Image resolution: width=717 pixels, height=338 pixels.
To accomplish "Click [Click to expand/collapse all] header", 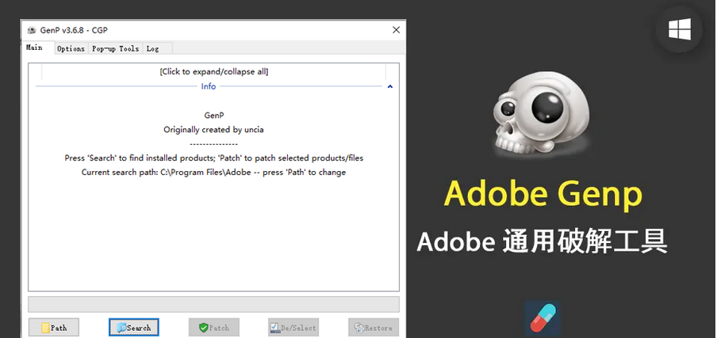I will point(213,71).
